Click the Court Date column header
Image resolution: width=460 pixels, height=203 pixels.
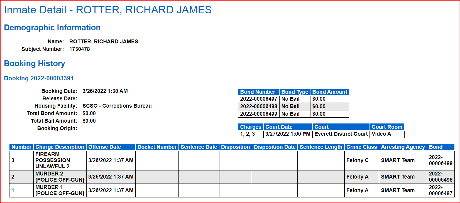coord(279,127)
